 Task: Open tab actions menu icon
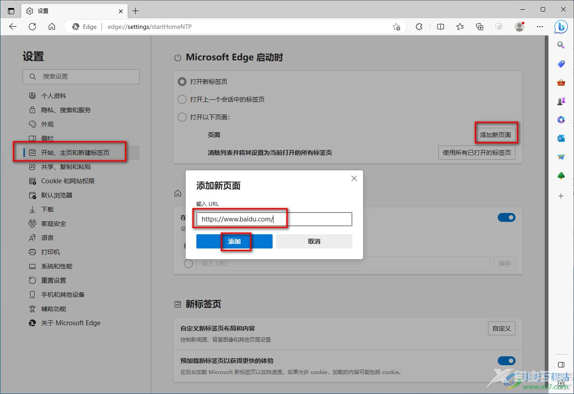coord(11,11)
